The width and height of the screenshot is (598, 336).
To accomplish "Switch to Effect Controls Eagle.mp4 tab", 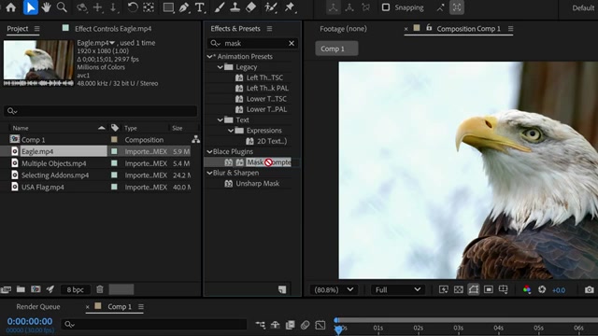I will point(113,29).
